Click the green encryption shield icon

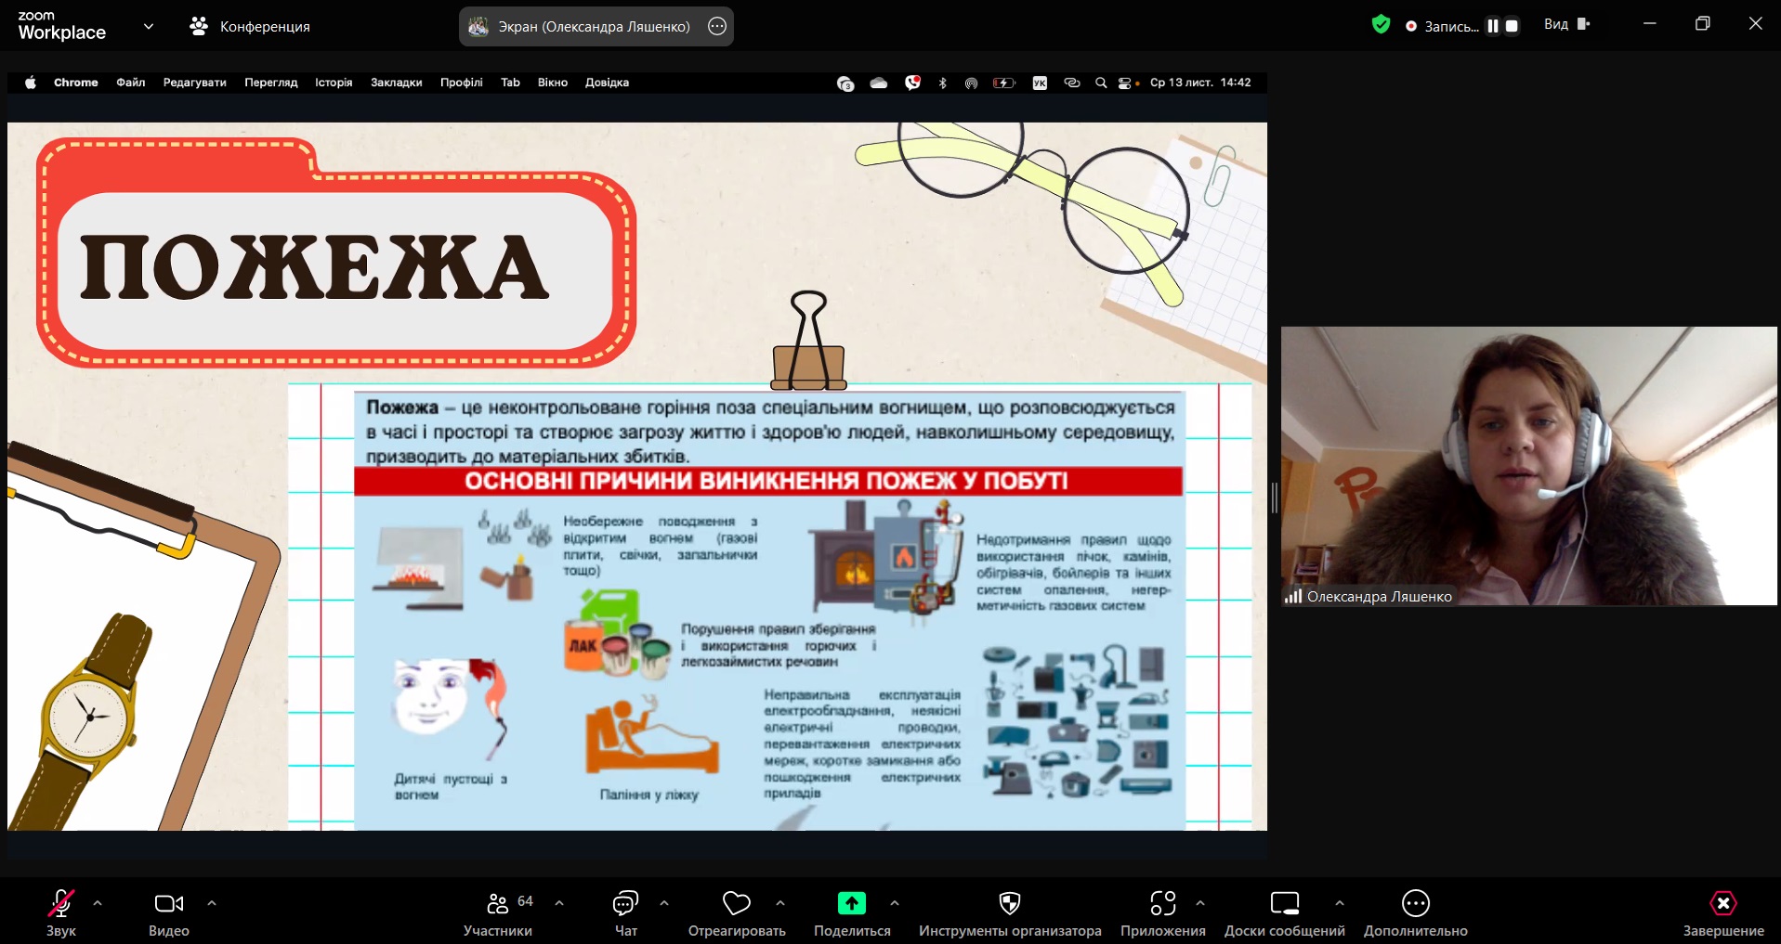coord(1381,25)
